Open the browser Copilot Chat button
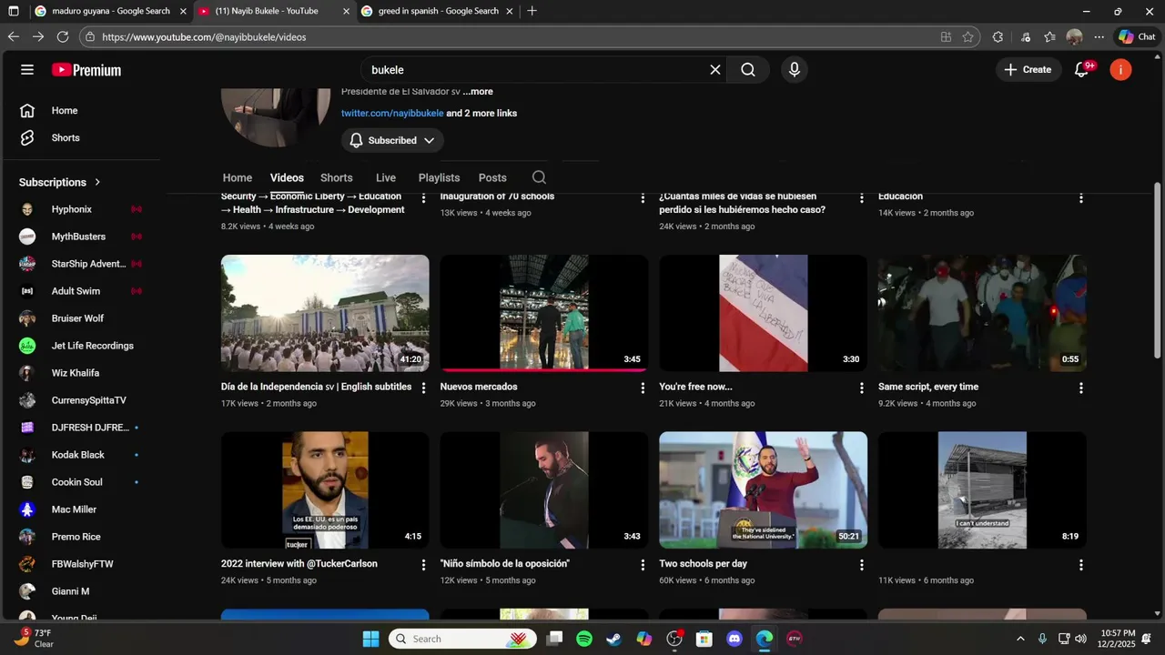 [x=1137, y=37]
